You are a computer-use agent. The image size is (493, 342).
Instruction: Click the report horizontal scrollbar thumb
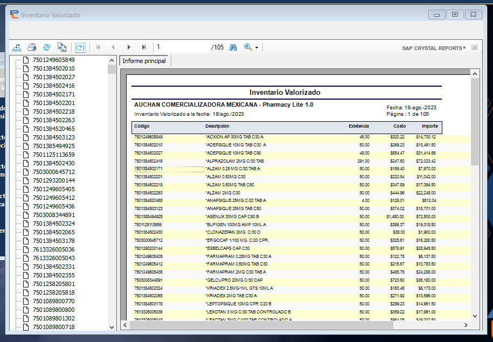(x=262, y=325)
